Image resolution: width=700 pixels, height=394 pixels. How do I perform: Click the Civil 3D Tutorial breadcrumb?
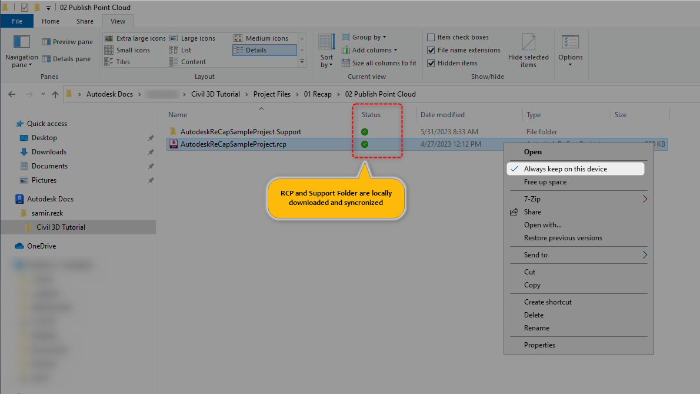click(x=218, y=94)
